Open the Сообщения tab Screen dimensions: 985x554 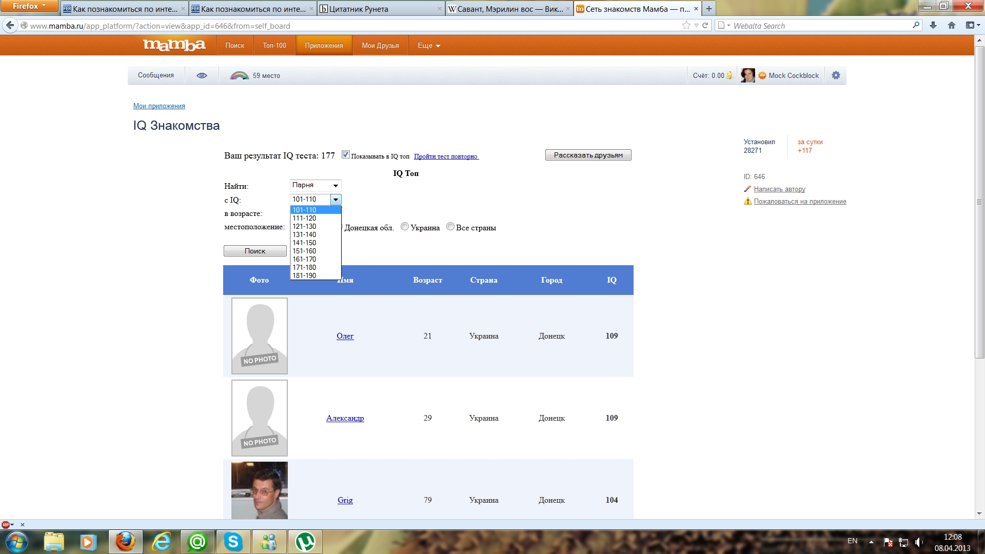tap(155, 75)
